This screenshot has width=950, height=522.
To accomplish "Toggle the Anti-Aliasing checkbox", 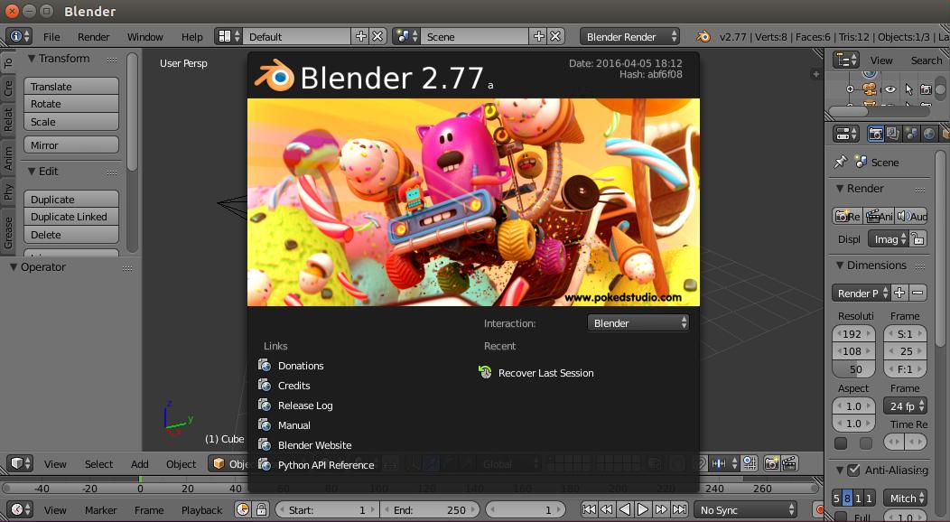I will [853, 470].
